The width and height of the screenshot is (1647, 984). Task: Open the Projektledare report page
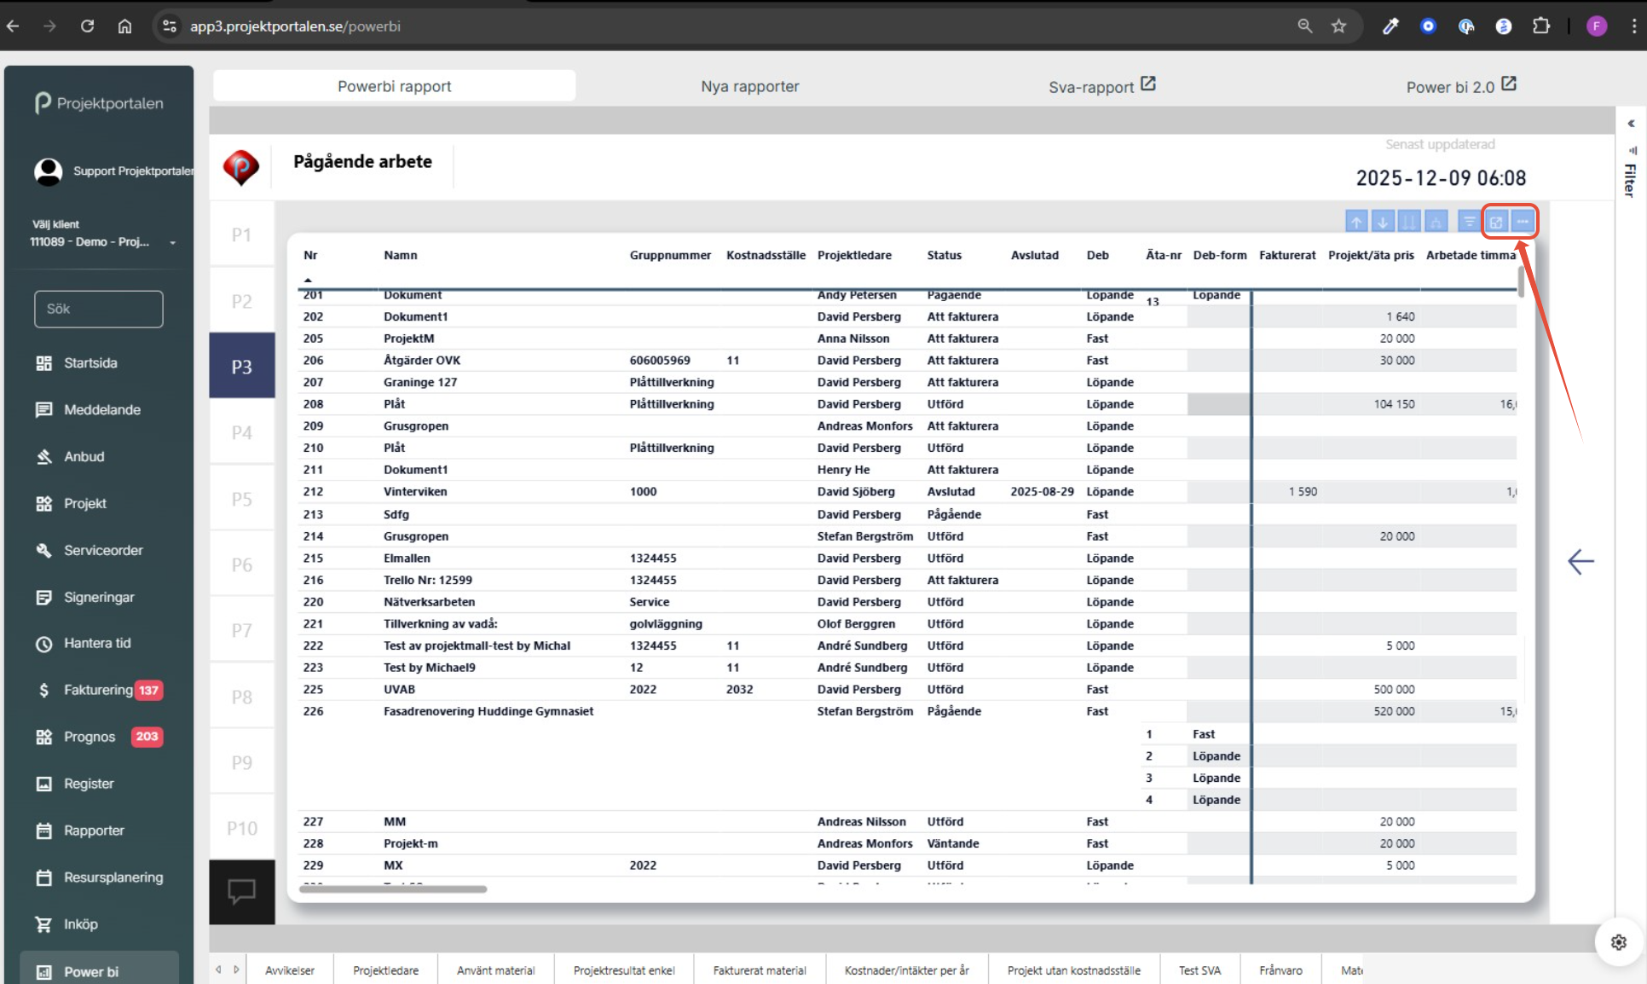[x=385, y=970]
